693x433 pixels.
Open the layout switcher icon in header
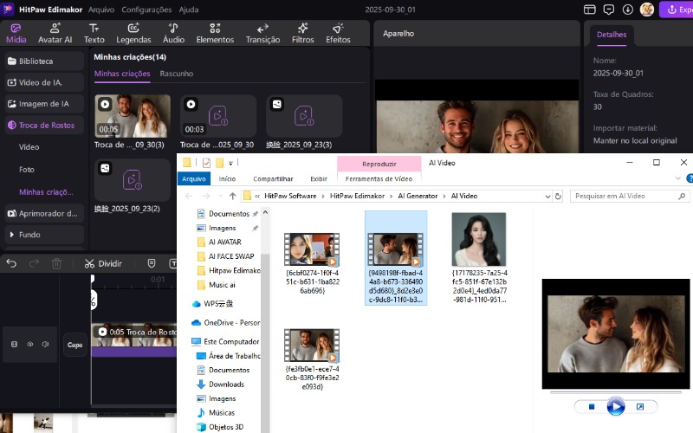point(590,10)
